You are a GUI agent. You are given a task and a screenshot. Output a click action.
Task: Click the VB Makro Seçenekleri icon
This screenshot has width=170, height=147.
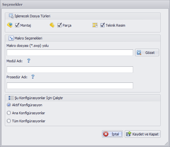11,38
